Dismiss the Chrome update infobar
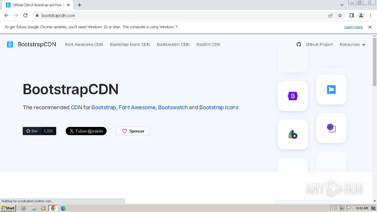377x212 pixels. point(370,27)
